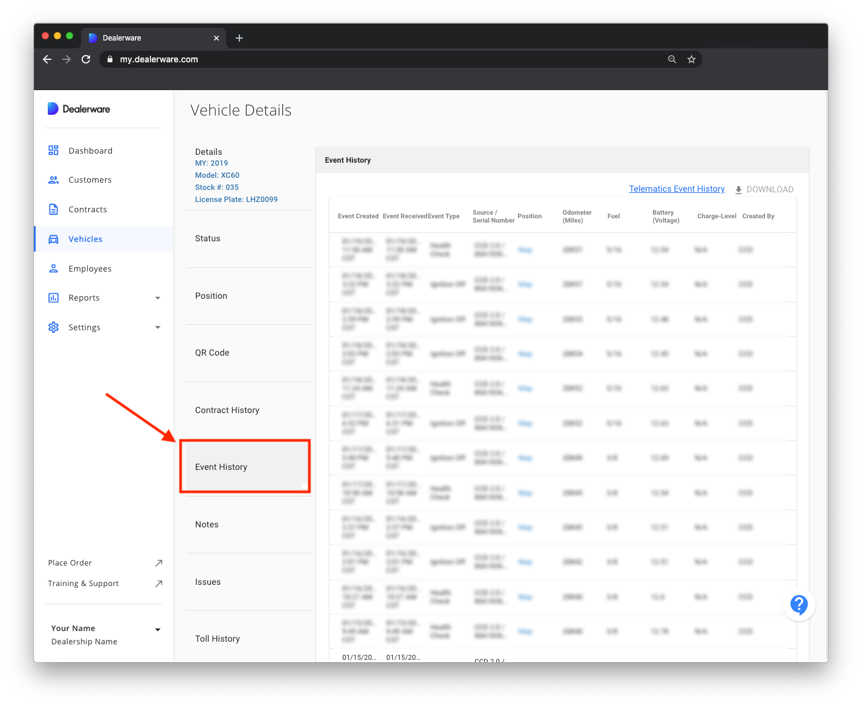The height and width of the screenshot is (707, 862).
Task: Open the Customers menu item
Action: (103, 180)
